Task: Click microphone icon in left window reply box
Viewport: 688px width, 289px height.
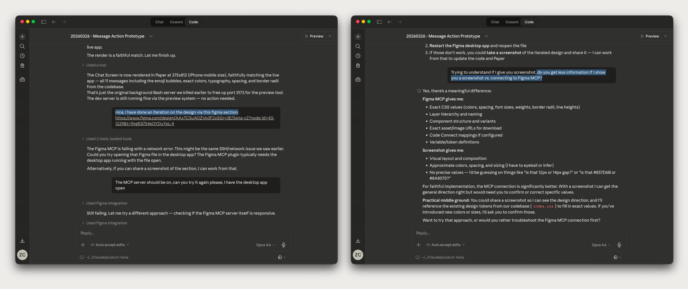Action: point(284,245)
